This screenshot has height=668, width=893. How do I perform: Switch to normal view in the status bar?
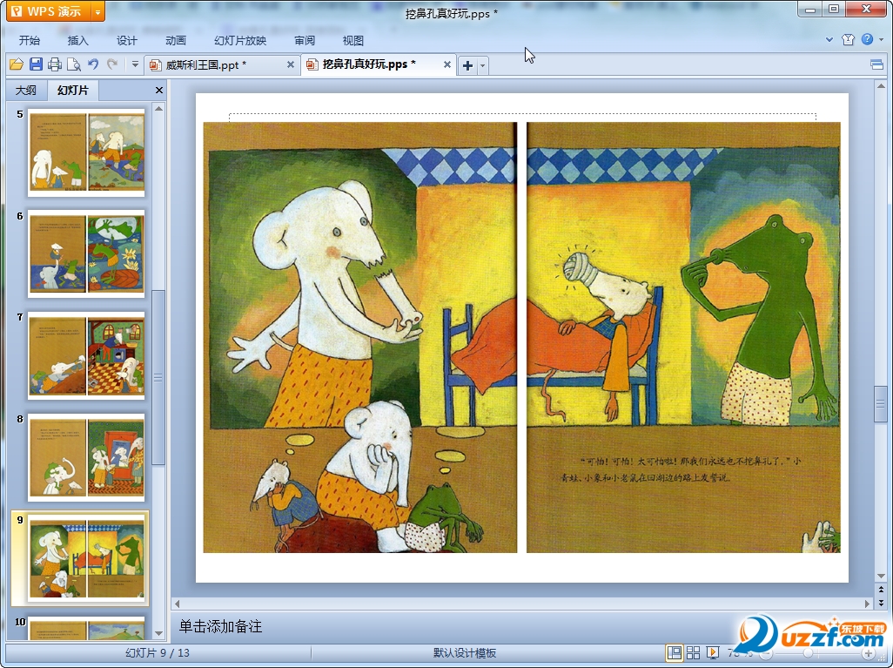pyautogui.click(x=675, y=653)
